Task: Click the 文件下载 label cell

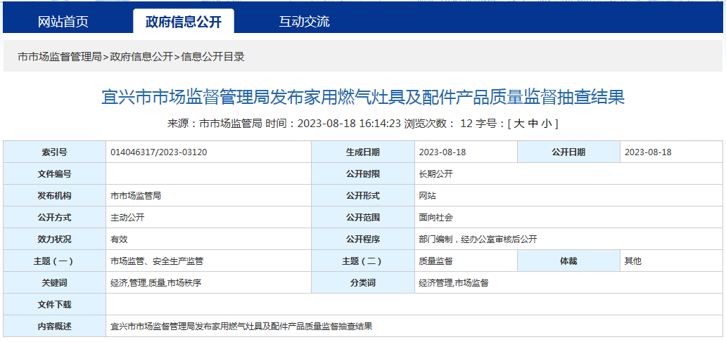Action: (x=55, y=304)
